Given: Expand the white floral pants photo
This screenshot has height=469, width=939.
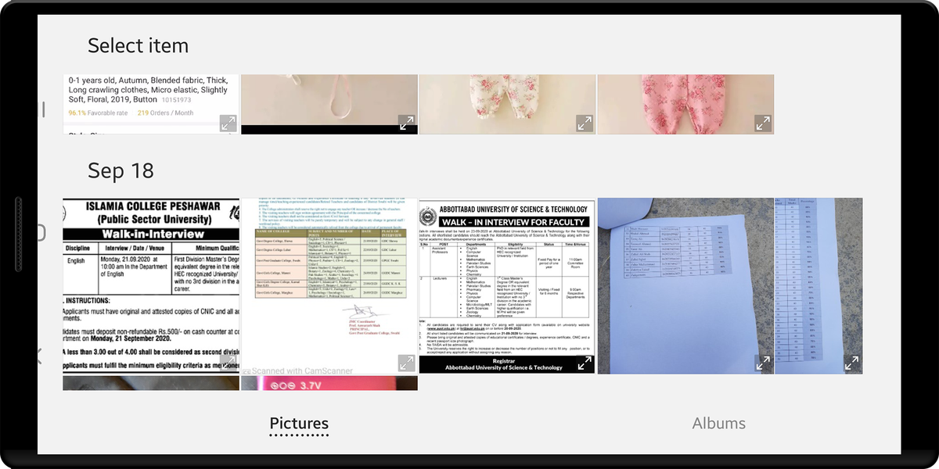Looking at the screenshot, I should (585, 123).
